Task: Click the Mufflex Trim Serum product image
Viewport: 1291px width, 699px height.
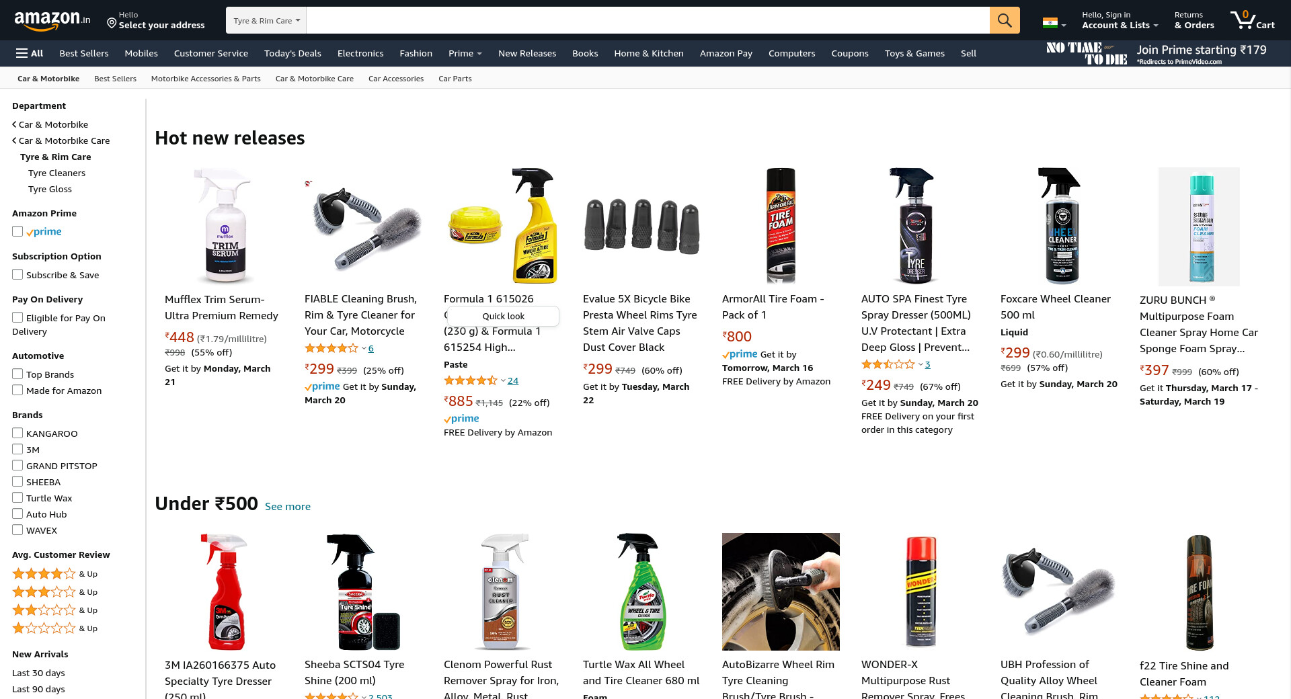Action: click(x=225, y=226)
